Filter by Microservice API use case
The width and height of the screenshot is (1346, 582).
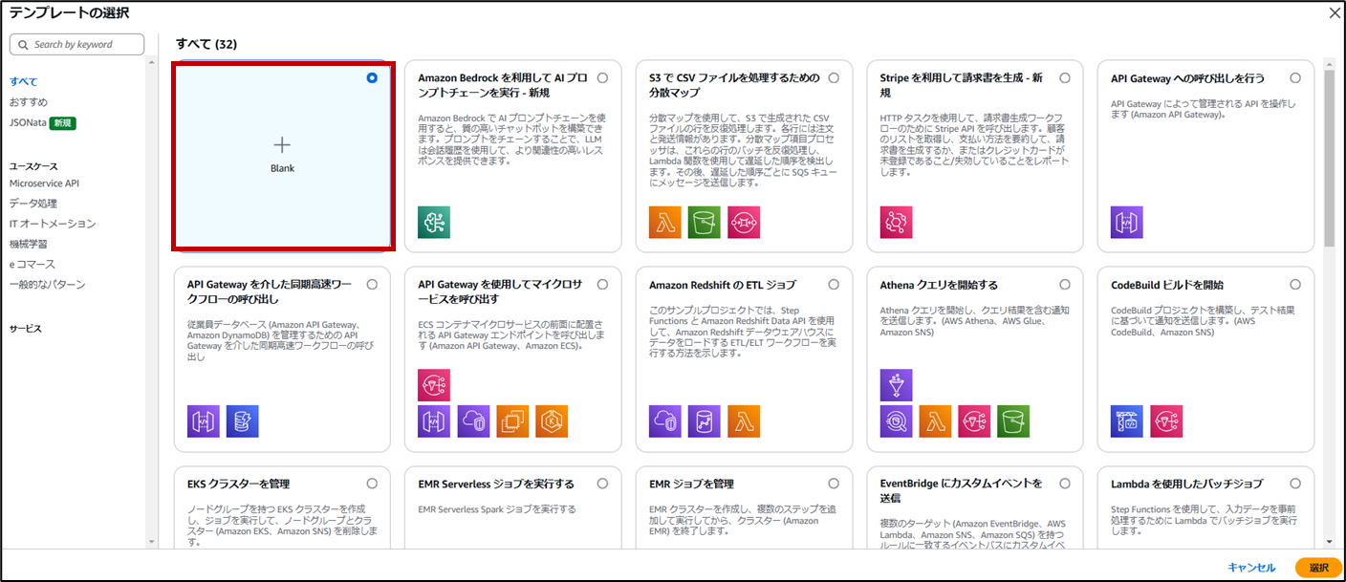click(x=44, y=183)
